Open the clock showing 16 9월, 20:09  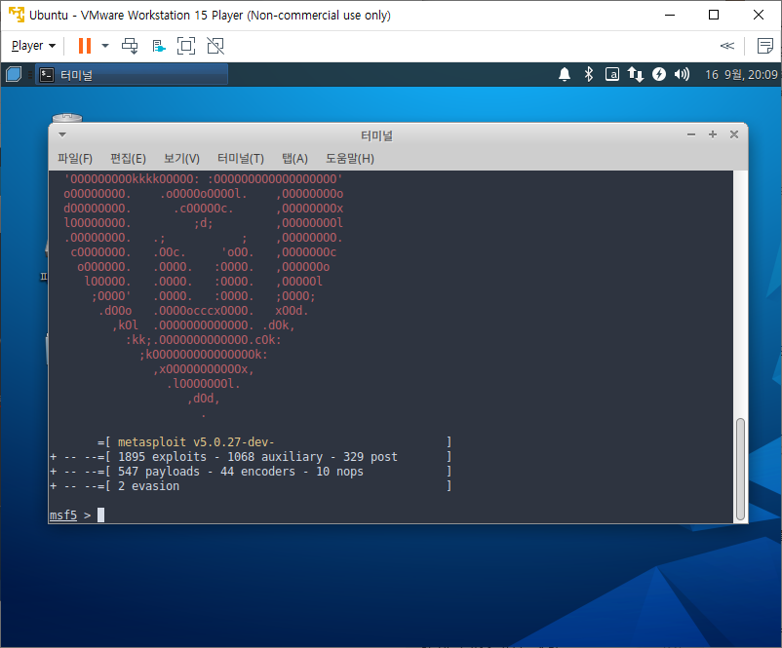click(x=741, y=75)
